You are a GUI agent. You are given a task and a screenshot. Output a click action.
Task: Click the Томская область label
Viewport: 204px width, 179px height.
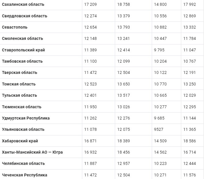pos(19,84)
